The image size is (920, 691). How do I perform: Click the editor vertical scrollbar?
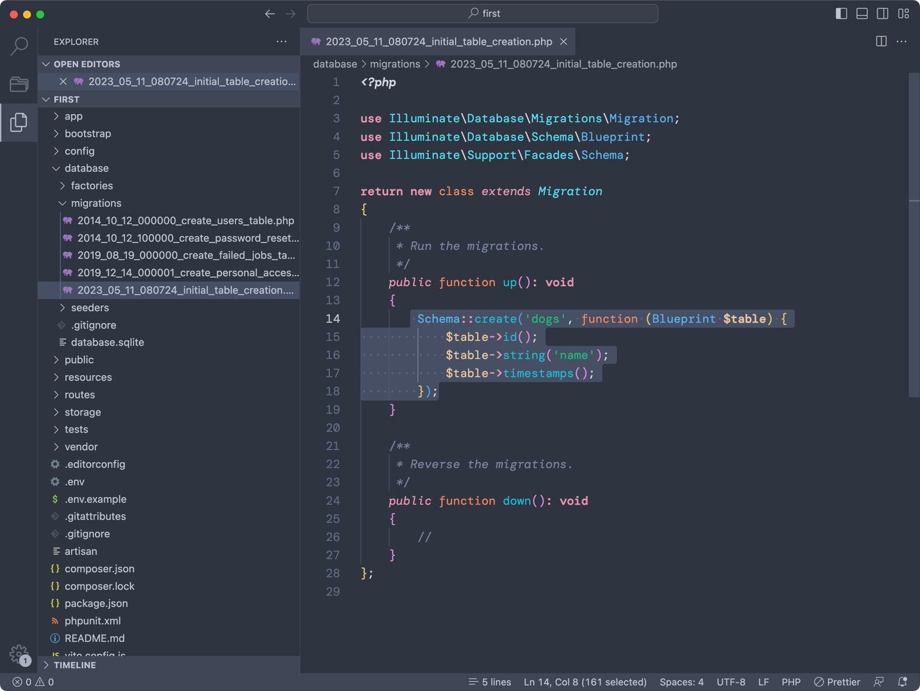click(914, 233)
